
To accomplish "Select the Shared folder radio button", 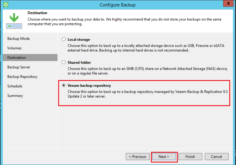I will point(64,62).
